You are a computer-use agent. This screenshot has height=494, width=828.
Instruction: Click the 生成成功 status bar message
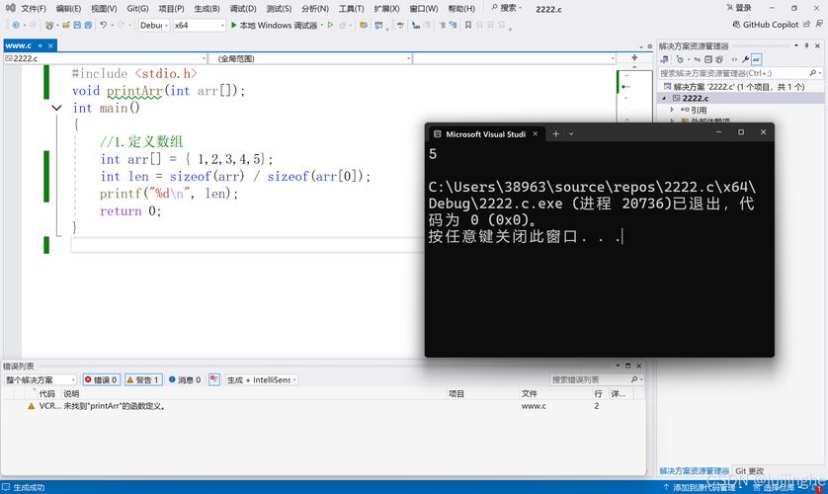[x=29, y=488]
